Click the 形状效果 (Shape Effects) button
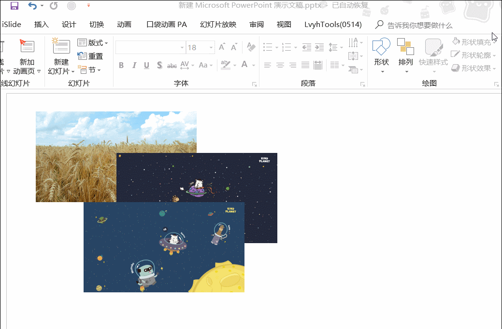This screenshot has width=502, height=329. [x=473, y=68]
